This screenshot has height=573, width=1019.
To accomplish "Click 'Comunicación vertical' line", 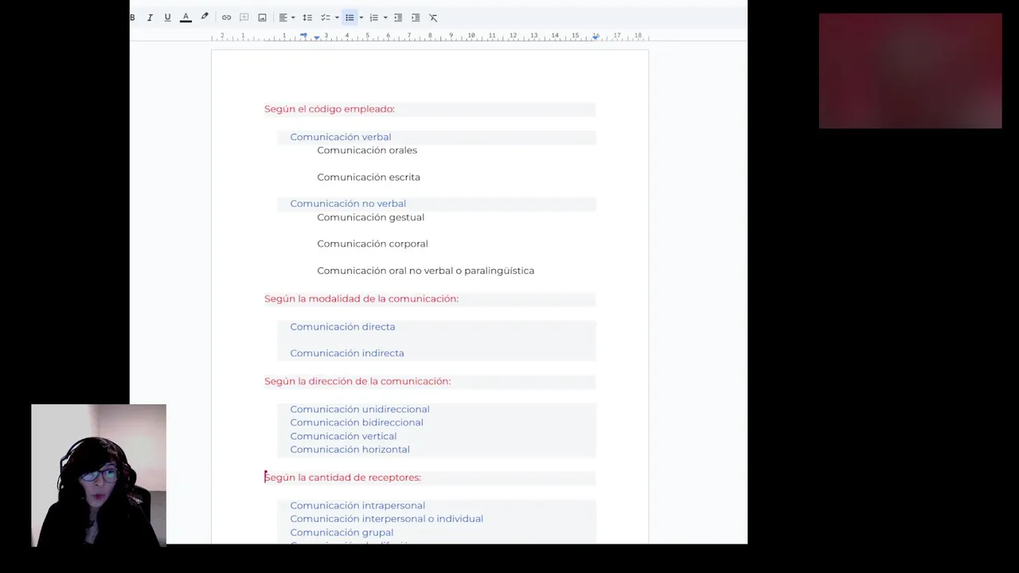I will (x=343, y=436).
